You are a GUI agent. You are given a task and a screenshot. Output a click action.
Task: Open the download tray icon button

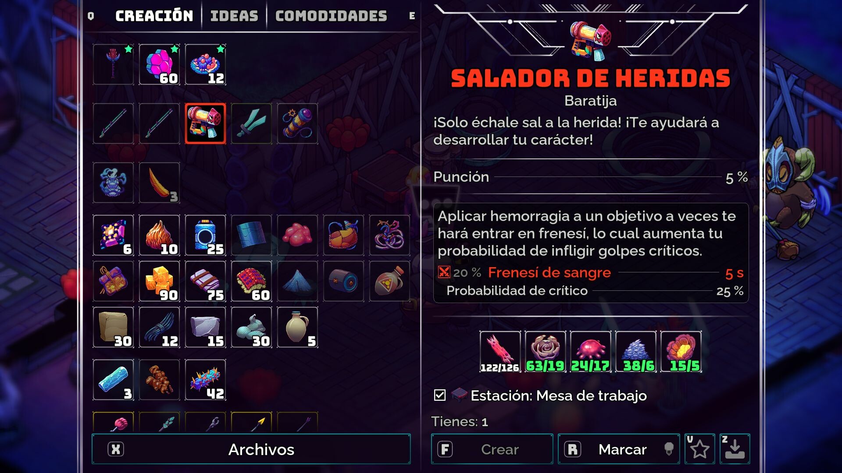735,449
